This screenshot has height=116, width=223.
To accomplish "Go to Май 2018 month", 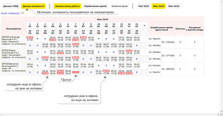I will point(143,6).
